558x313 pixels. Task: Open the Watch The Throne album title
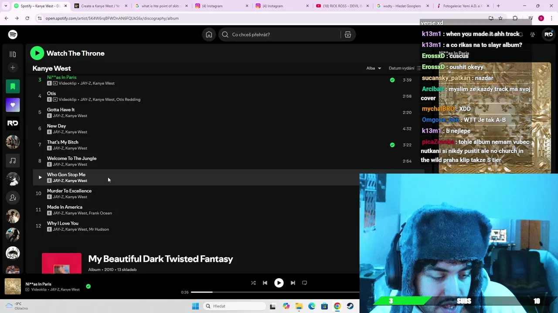coord(75,53)
